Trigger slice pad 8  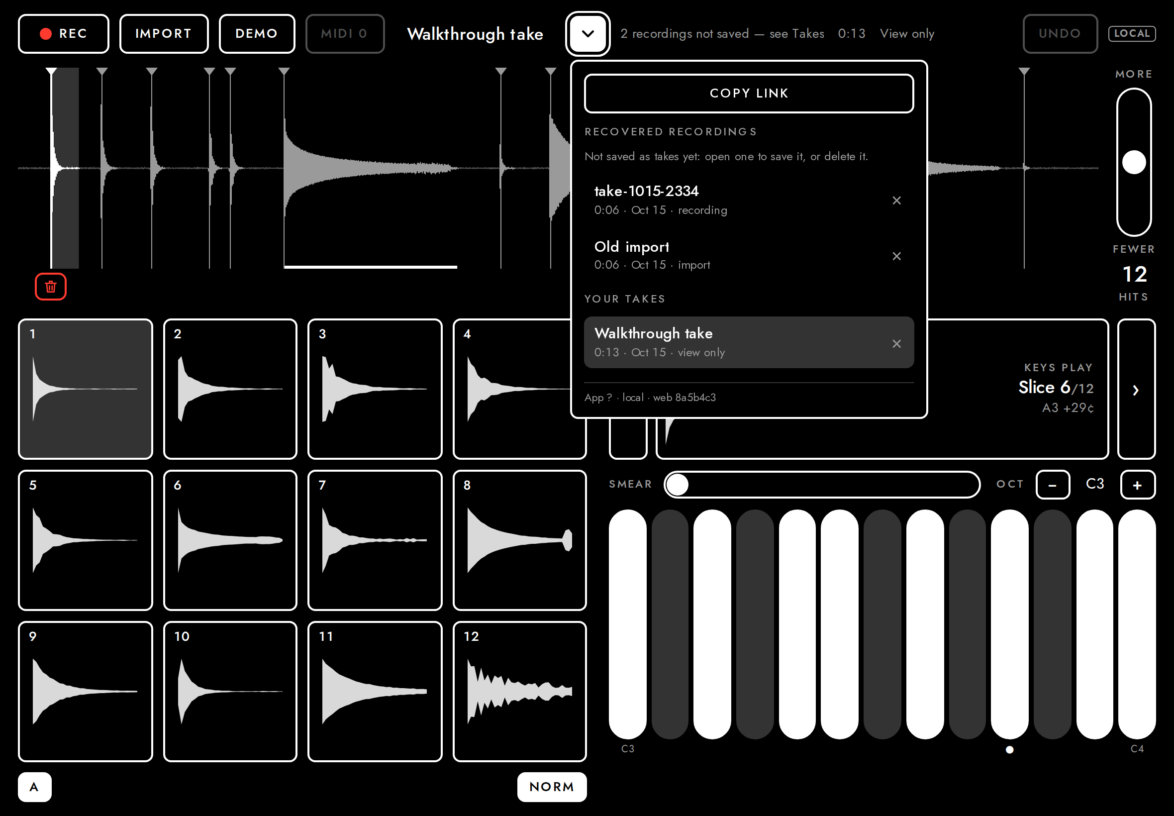pyautogui.click(x=520, y=540)
